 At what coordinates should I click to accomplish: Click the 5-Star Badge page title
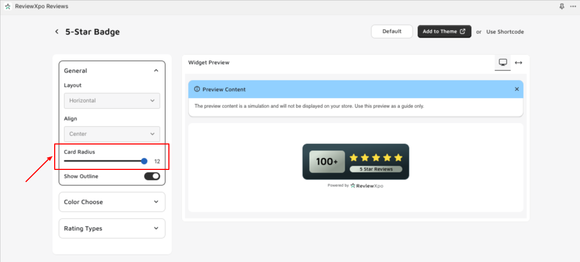[92, 32]
